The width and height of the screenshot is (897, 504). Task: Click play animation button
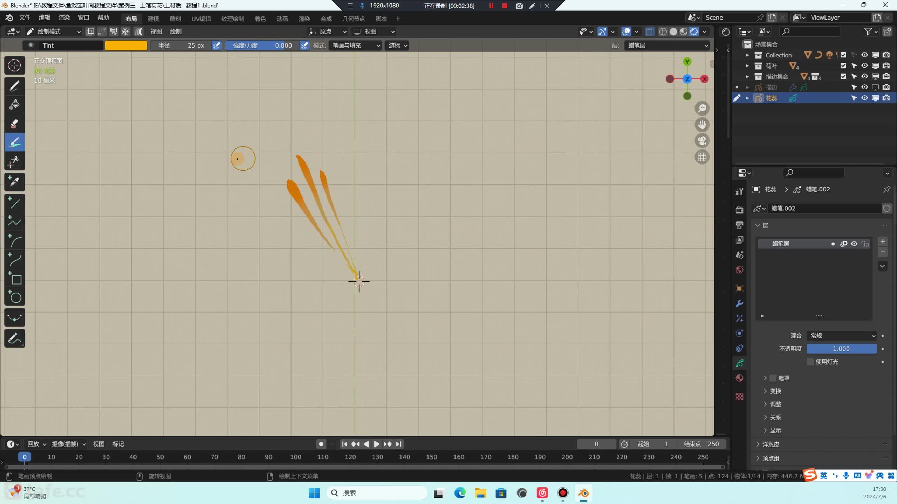(x=377, y=444)
